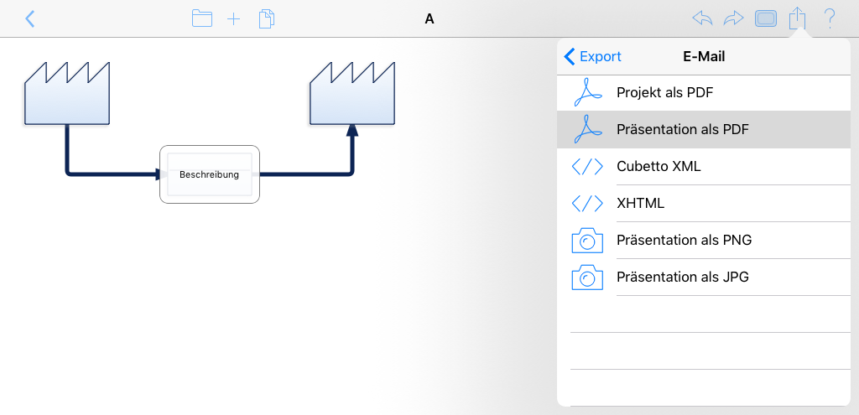Return to the Export menu
The height and width of the screenshot is (415, 859).
click(x=593, y=56)
